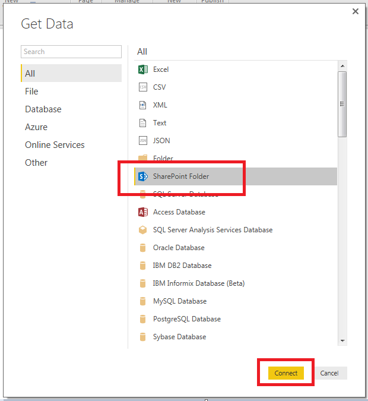Select the Excel data source
This screenshot has height=401, width=368.
coord(236,70)
